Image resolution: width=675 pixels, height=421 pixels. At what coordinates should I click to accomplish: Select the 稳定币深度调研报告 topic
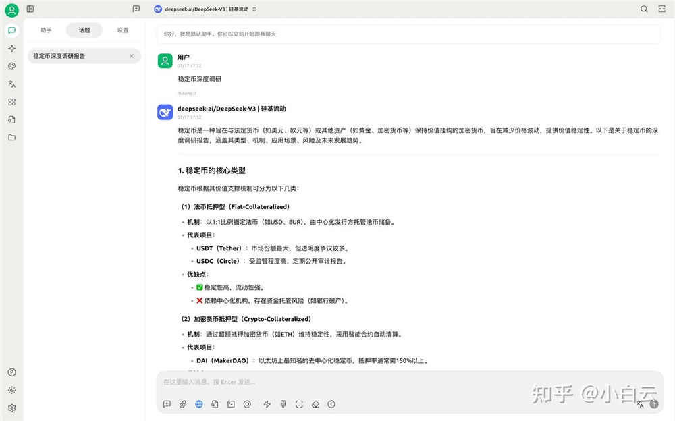click(x=84, y=56)
